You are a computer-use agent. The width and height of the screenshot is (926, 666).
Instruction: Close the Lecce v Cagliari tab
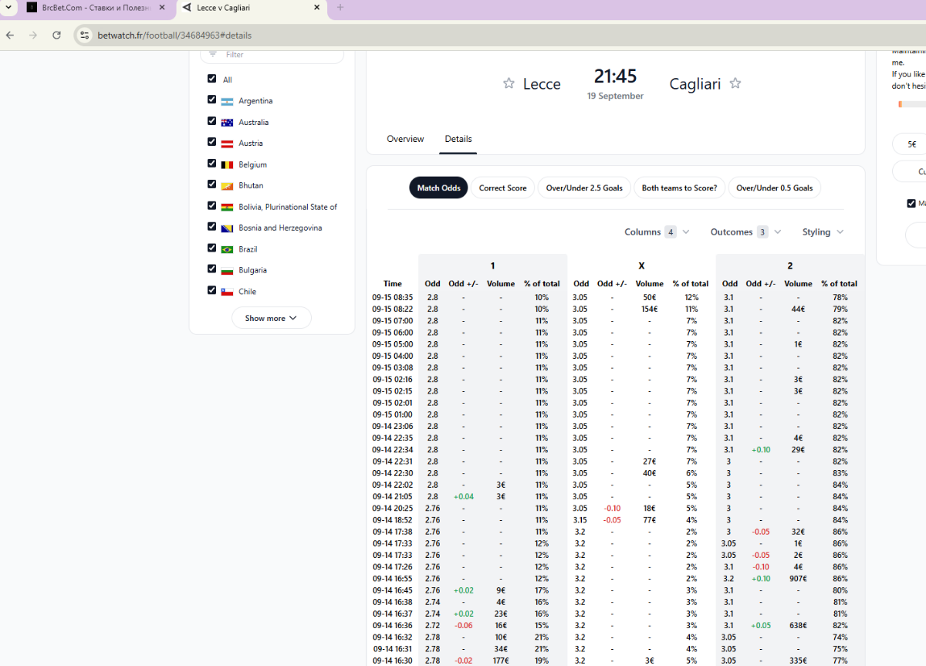pos(316,8)
